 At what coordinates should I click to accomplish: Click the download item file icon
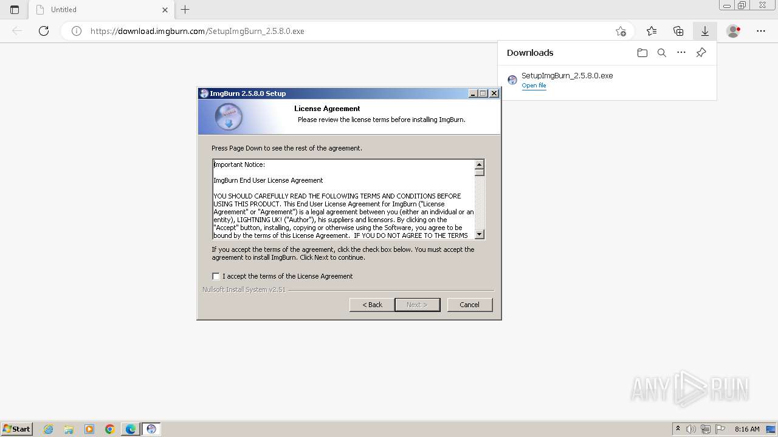click(x=512, y=80)
